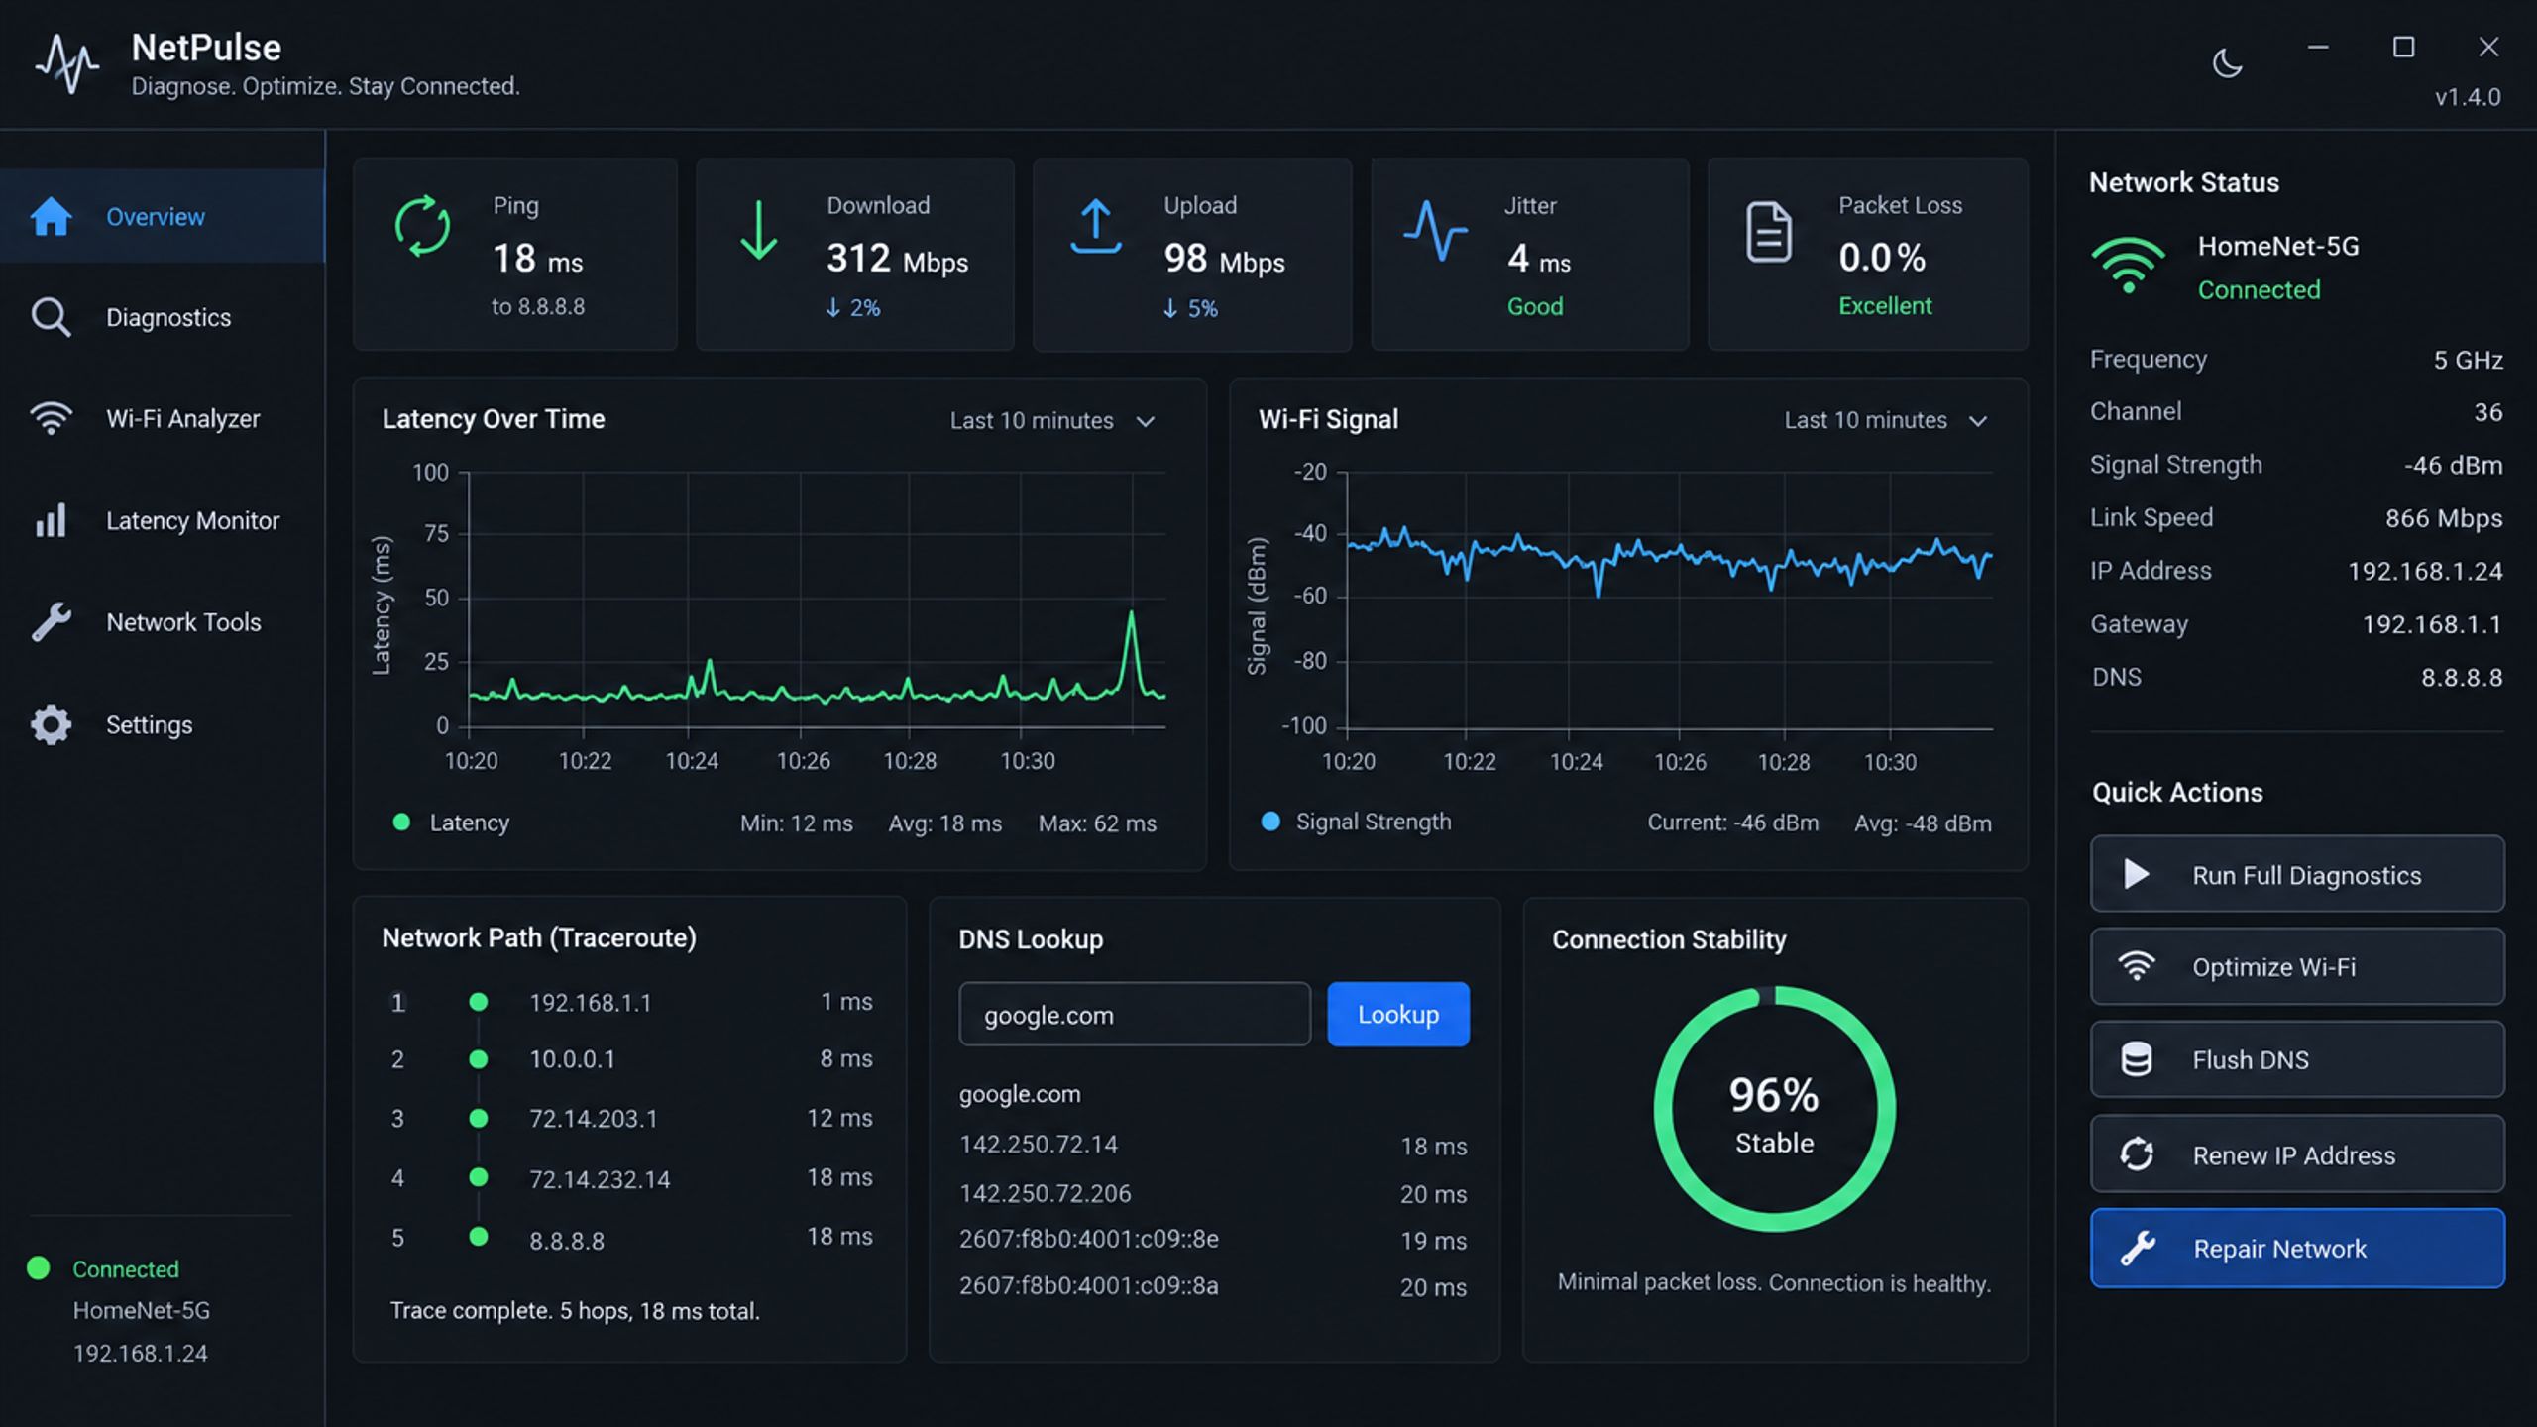
Task: Click the green Connected dot in sidebar footer
Action: [x=39, y=1268]
